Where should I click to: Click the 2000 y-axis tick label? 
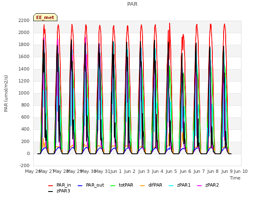tap(24, 32)
